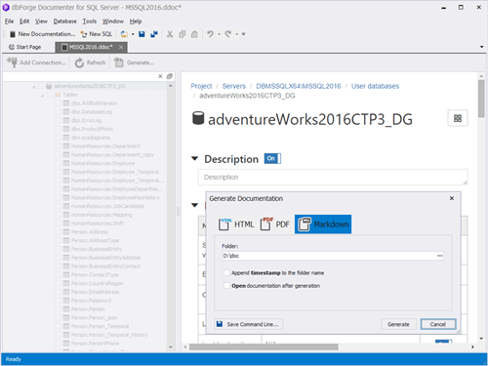Viewport: 488px width, 366px height.
Task: Click the Generate button in dialog
Action: [398, 324]
